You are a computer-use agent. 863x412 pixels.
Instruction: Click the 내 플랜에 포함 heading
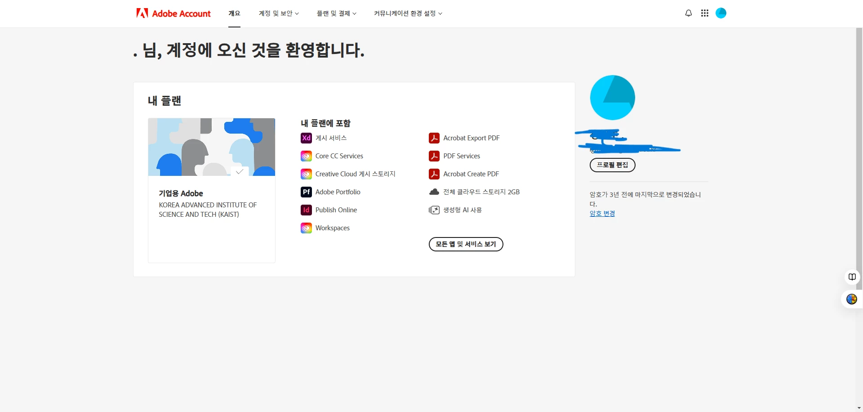(x=325, y=123)
